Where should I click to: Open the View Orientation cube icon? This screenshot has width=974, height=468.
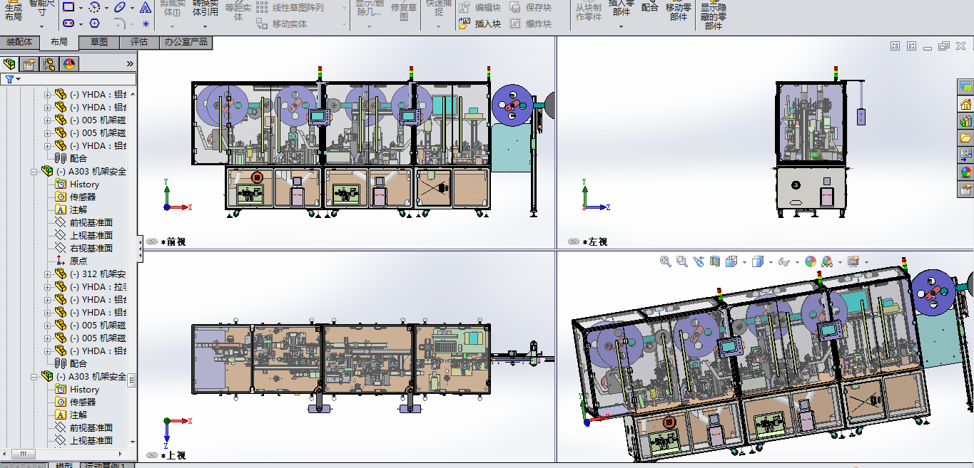pos(731,261)
